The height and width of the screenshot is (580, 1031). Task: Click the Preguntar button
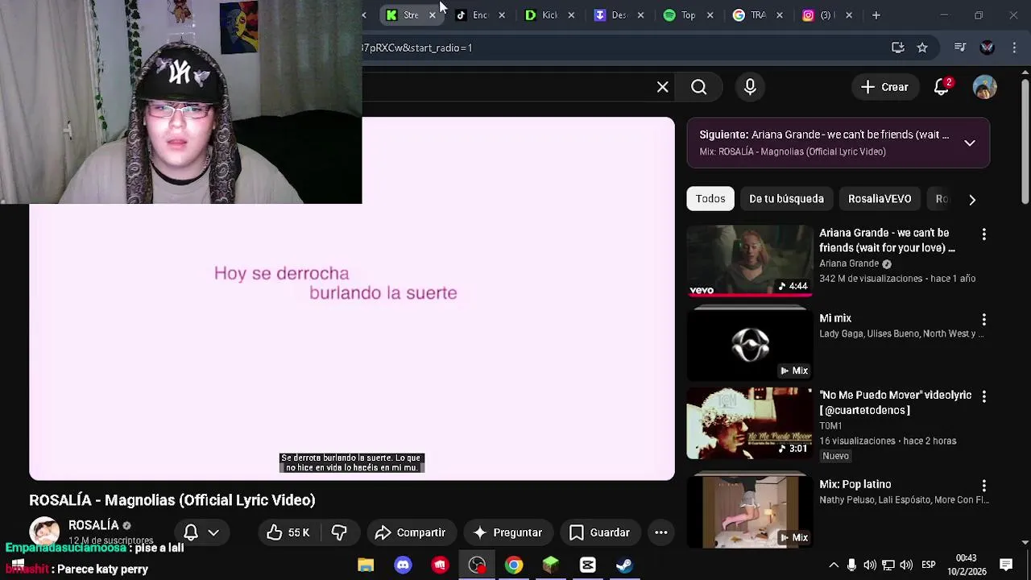pos(507,532)
